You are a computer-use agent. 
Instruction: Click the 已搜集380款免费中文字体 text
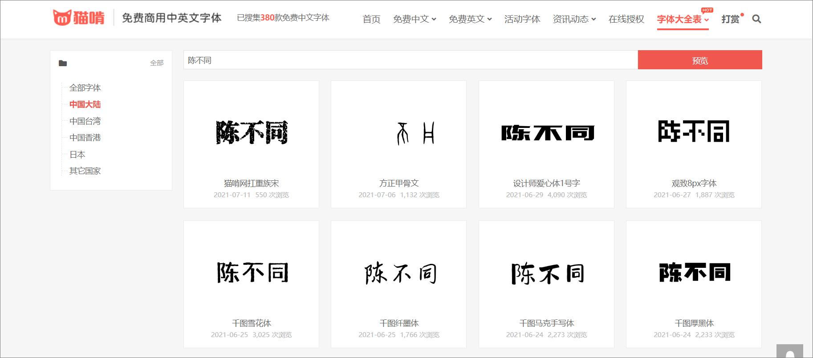click(283, 18)
